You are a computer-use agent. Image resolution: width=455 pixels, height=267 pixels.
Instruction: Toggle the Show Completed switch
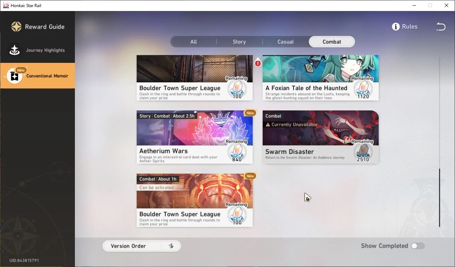click(x=418, y=246)
